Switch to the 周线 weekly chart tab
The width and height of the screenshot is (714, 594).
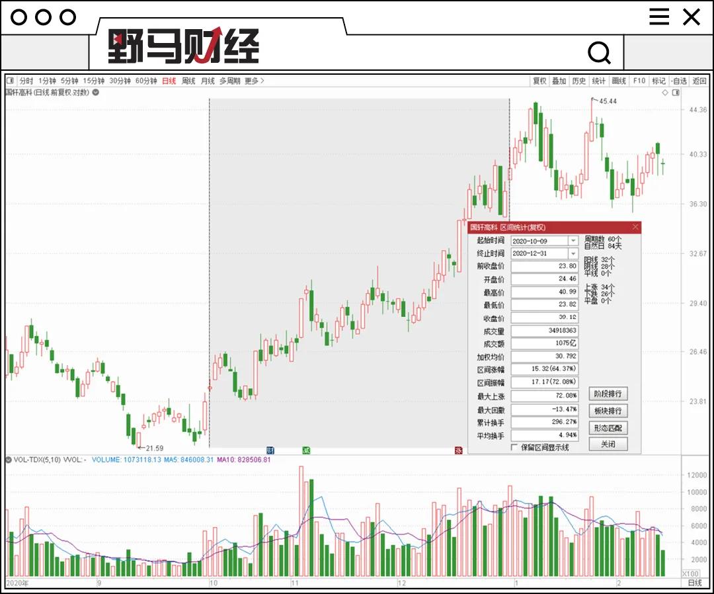188,81
